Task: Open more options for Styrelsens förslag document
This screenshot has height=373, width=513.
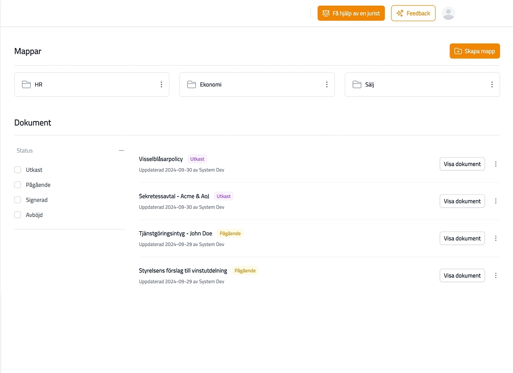Action: [x=496, y=276]
